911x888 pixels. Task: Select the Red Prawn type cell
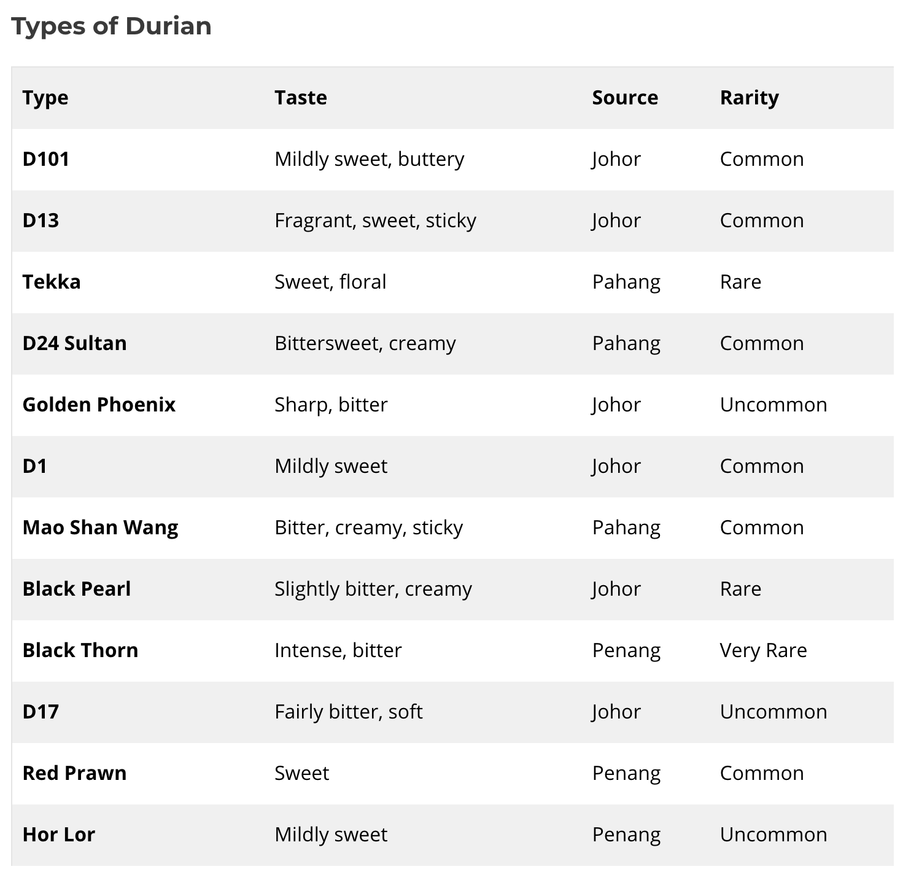tap(74, 773)
